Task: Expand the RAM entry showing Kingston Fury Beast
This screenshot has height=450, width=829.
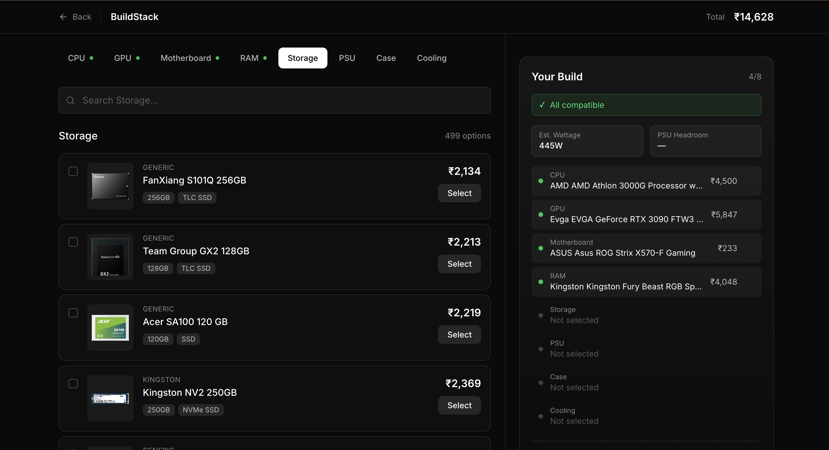Action: point(646,282)
